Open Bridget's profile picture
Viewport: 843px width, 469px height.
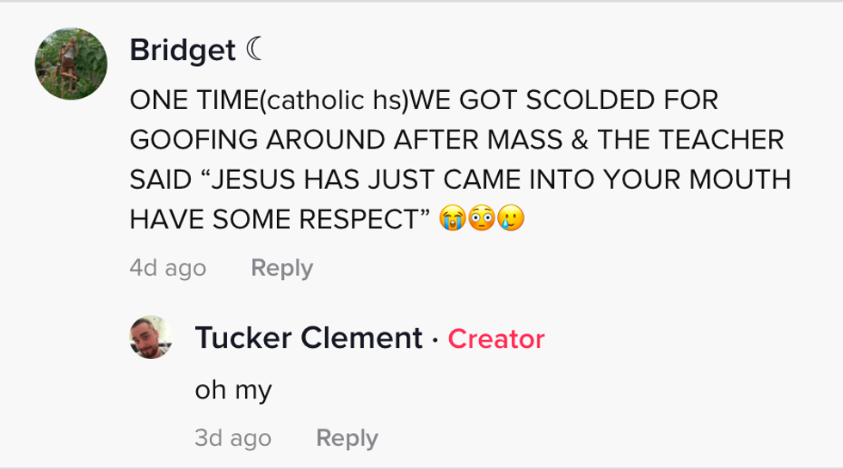pos(71,64)
